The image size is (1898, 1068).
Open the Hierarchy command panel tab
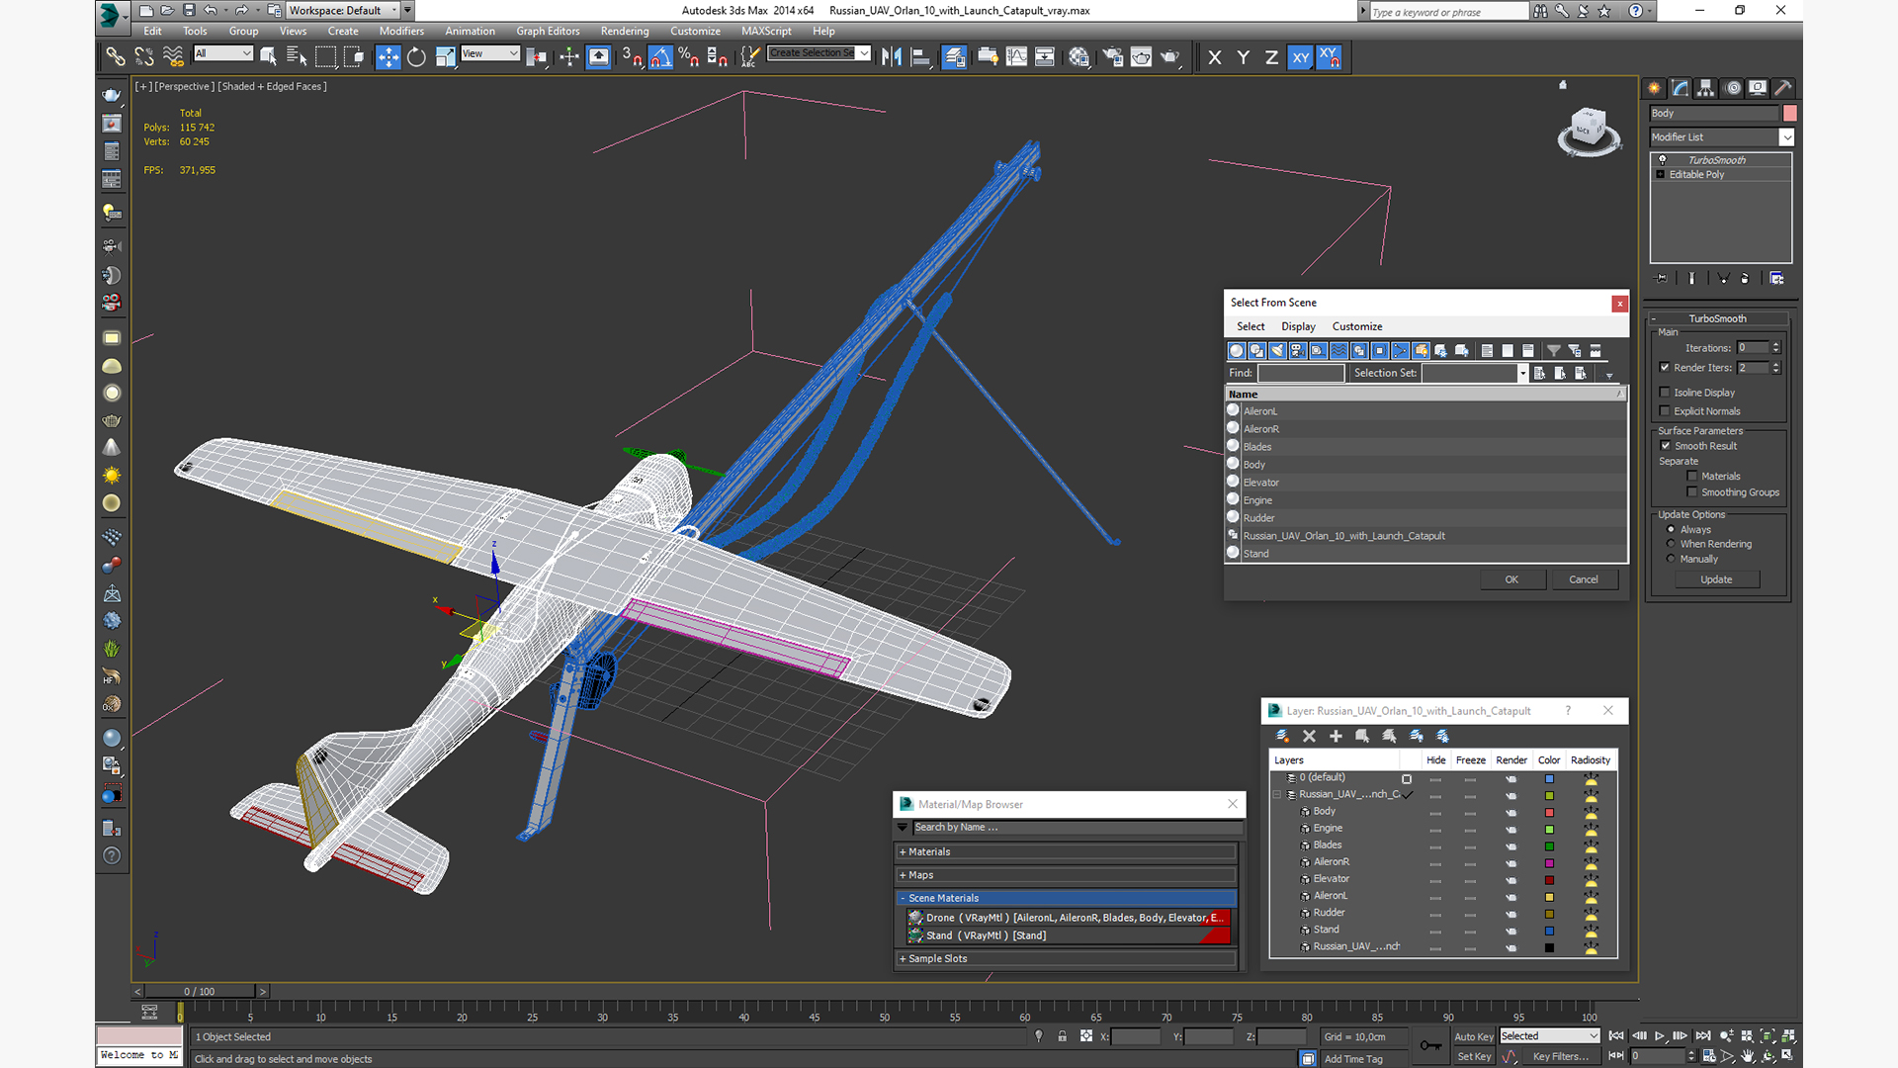[x=1706, y=88]
